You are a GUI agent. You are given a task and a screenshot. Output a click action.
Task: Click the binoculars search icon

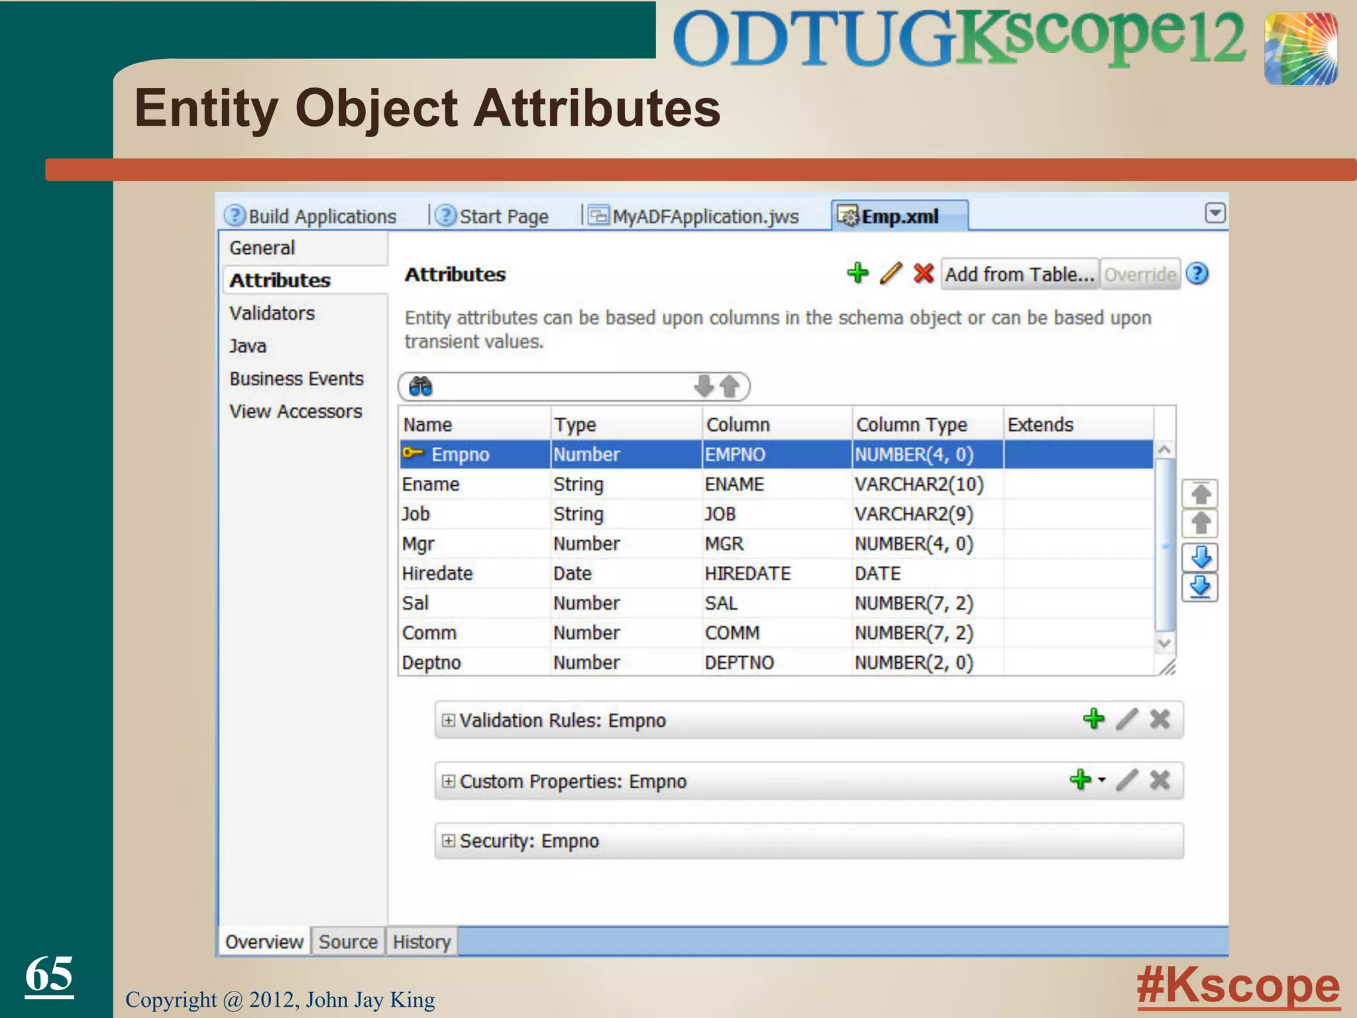point(421,386)
